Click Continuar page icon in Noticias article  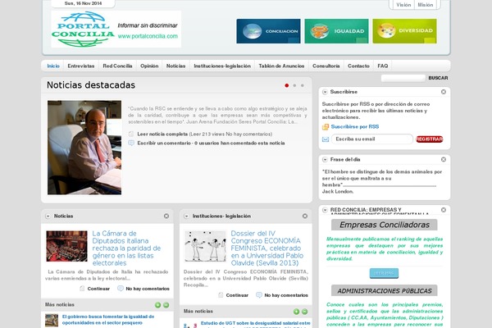[x=82, y=289]
